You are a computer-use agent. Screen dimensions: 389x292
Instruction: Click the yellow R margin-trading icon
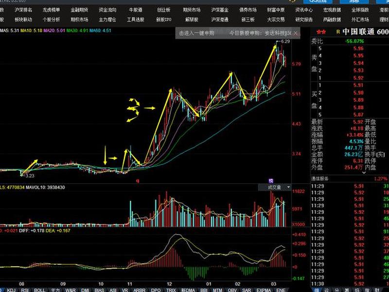click(338, 32)
